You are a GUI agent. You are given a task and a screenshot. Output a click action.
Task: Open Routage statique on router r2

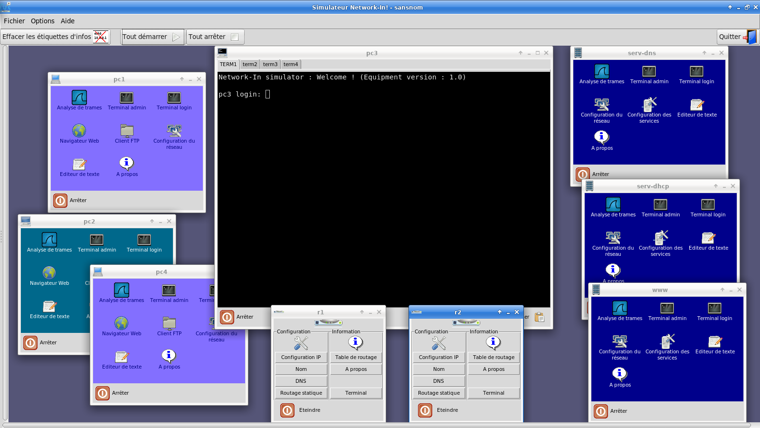pyautogui.click(x=438, y=393)
